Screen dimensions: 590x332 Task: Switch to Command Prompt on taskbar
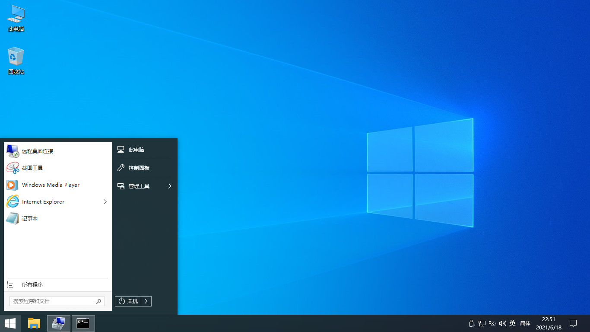pos(83,323)
